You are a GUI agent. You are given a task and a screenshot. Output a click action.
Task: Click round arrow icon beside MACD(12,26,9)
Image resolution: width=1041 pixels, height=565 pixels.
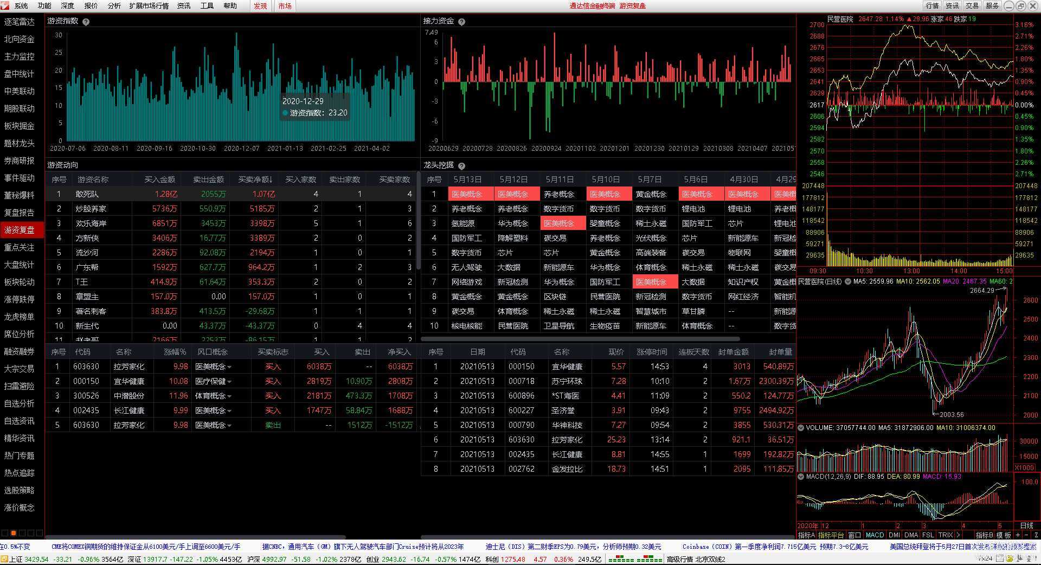click(x=801, y=477)
